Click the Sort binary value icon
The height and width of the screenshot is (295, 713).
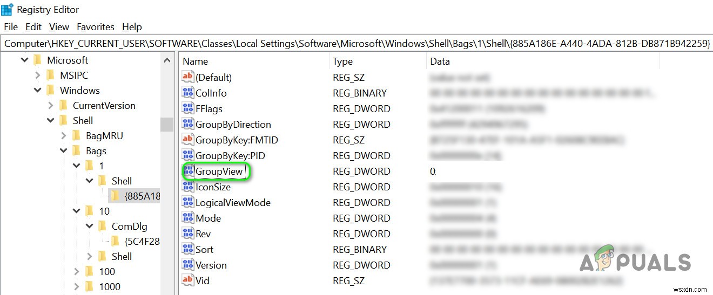(x=188, y=249)
